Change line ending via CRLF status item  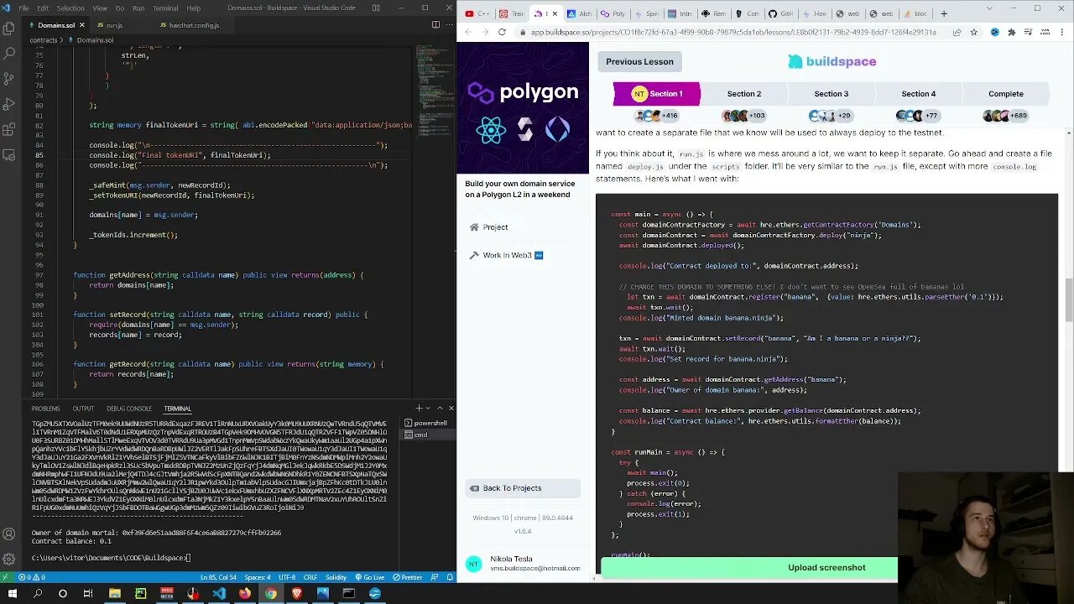click(310, 577)
